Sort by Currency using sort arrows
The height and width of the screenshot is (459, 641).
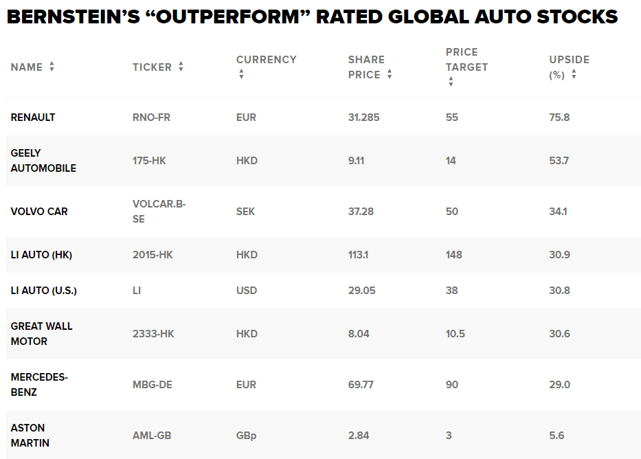click(x=242, y=74)
